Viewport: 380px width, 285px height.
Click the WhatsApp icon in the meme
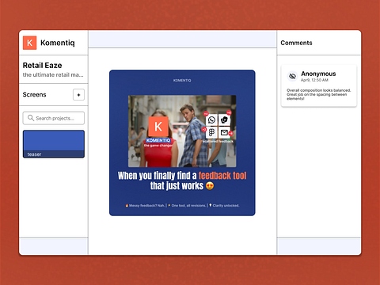(x=211, y=120)
